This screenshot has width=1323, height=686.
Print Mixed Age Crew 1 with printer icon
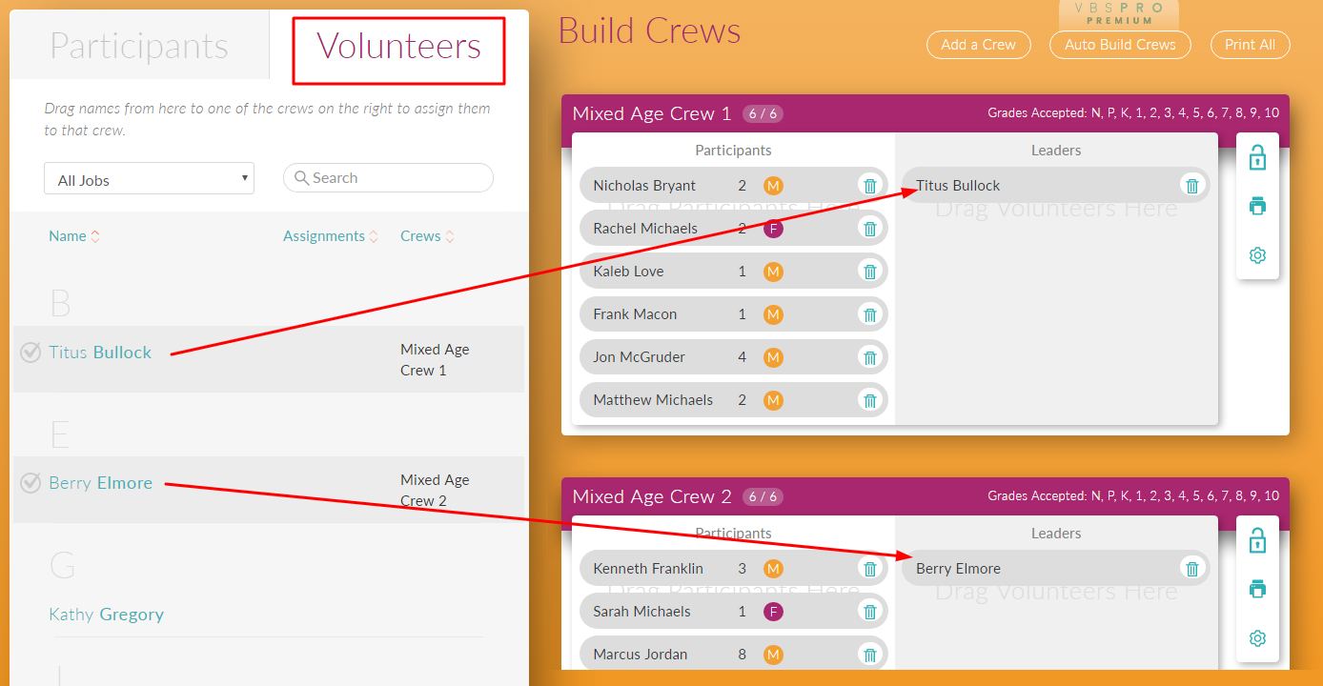(x=1257, y=207)
